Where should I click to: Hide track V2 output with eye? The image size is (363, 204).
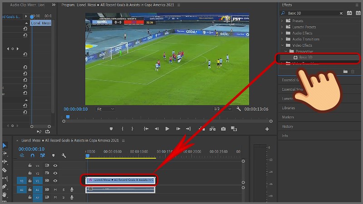click(55, 173)
